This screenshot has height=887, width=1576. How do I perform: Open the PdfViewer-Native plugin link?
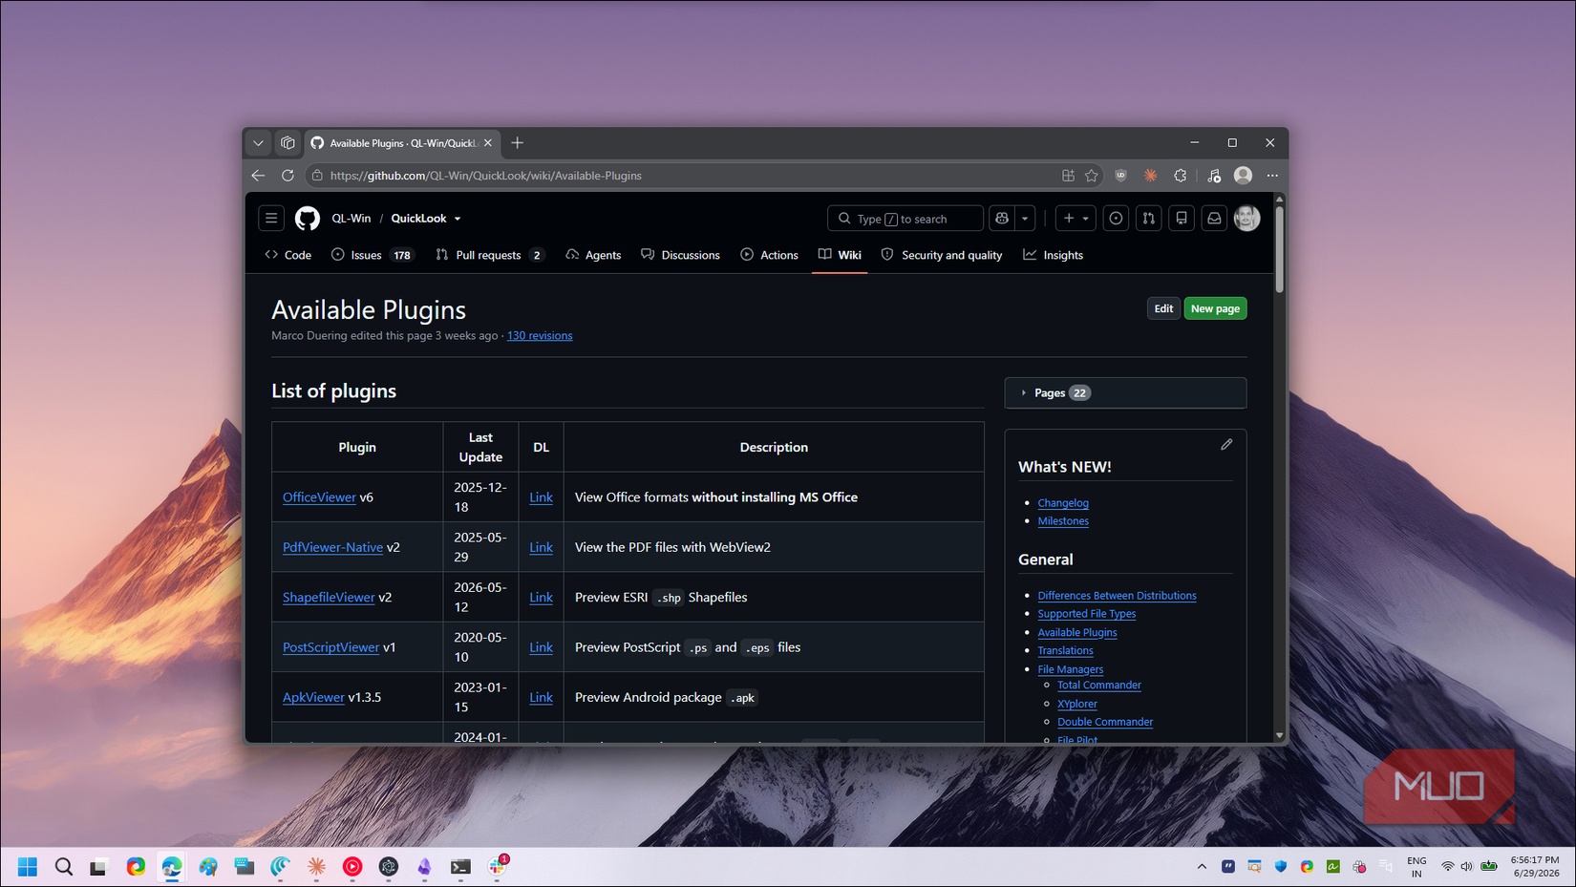tap(332, 547)
